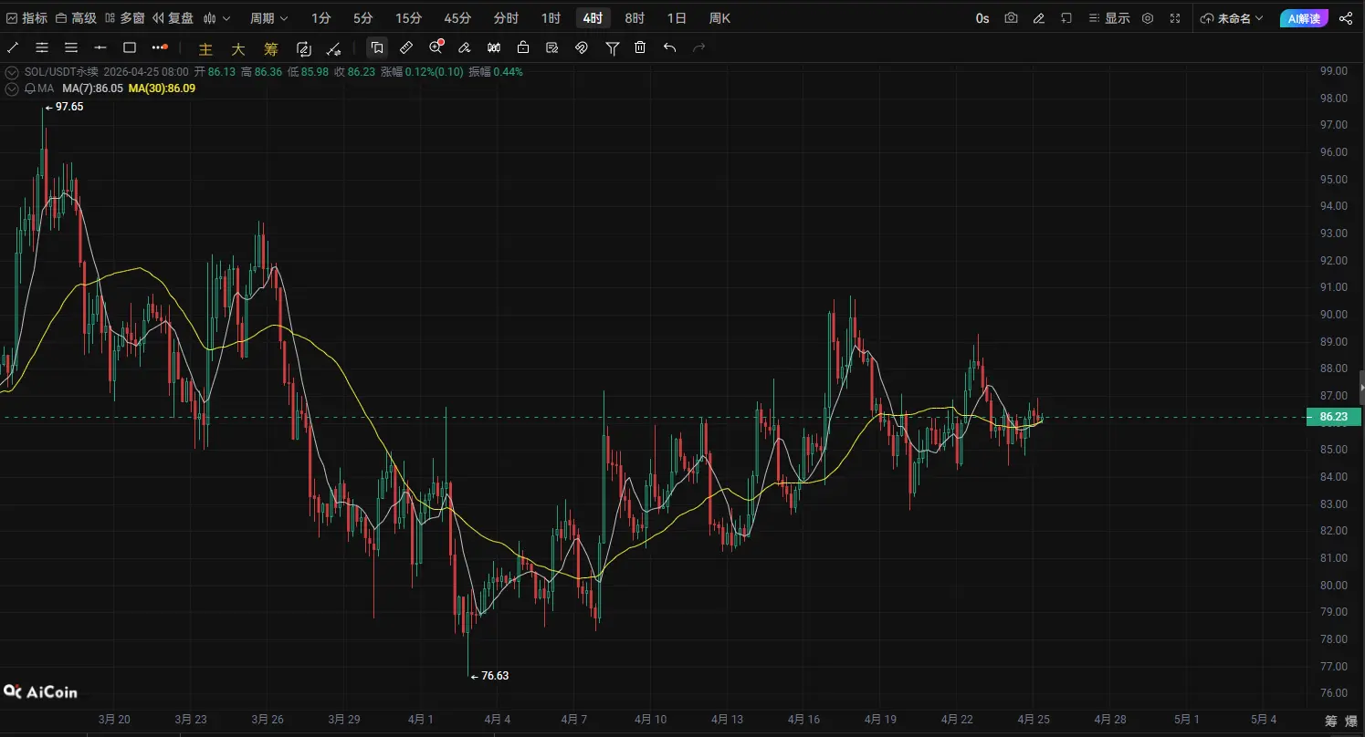Open the filter funnel tool
The width and height of the screenshot is (1365, 737).
612,47
